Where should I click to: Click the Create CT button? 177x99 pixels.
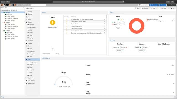pos(162,5)
